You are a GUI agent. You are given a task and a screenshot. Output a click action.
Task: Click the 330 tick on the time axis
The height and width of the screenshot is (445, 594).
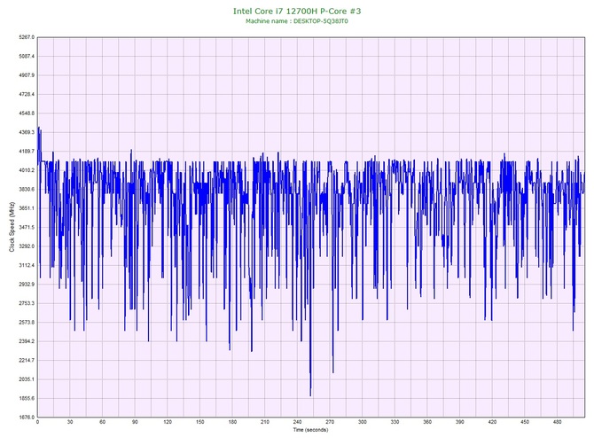click(x=395, y=422)
